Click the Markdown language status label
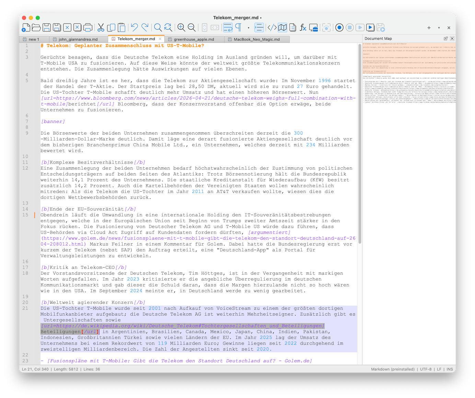The image size is (475, 398). (393, 369)
